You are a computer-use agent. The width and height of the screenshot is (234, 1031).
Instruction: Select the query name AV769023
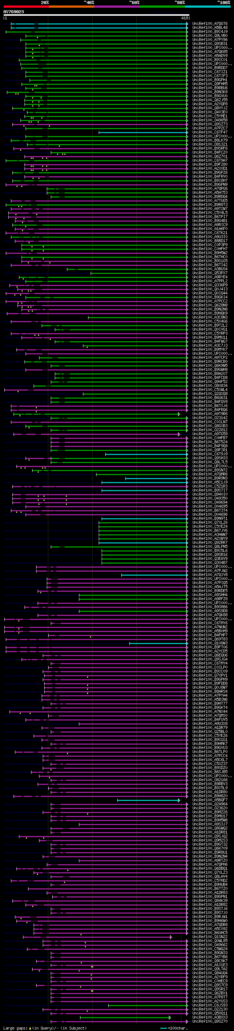pos(14,12)
